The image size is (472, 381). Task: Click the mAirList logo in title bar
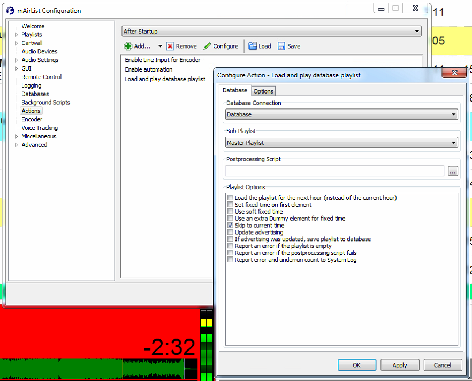[10, 11]
